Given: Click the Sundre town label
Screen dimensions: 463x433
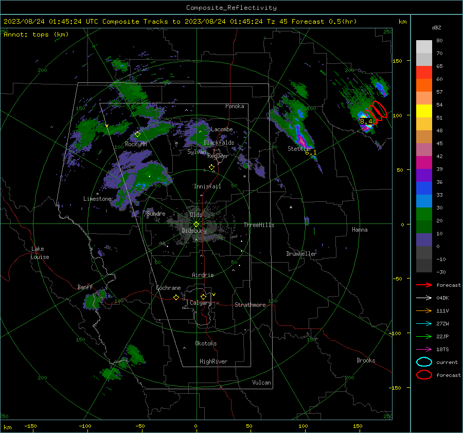Looking at the screenshot, I should point(156,213).
